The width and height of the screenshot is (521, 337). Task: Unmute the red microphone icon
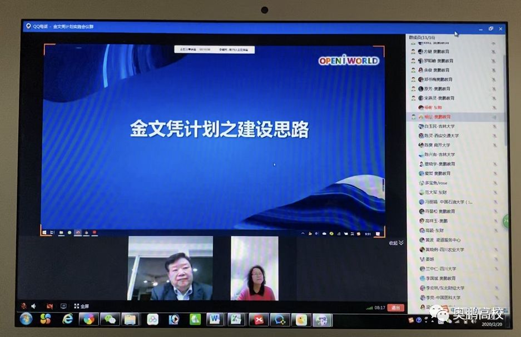click(24, 306)
